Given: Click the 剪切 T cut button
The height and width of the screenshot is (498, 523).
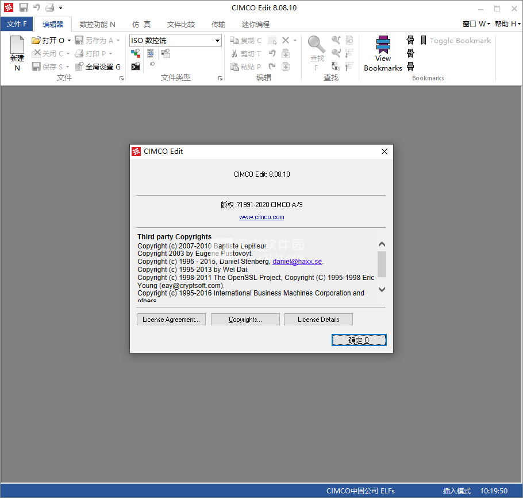Looking at the screenshot, I should coord(245,53).
